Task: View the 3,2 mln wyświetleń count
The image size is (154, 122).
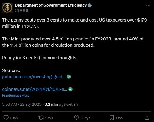Action: (x=61, y=104)
